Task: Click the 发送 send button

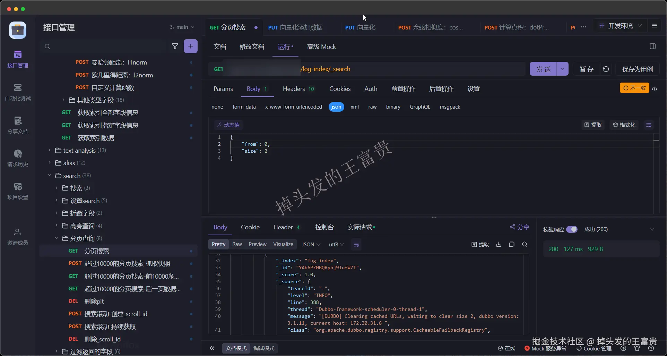Action: pos(543,69)
